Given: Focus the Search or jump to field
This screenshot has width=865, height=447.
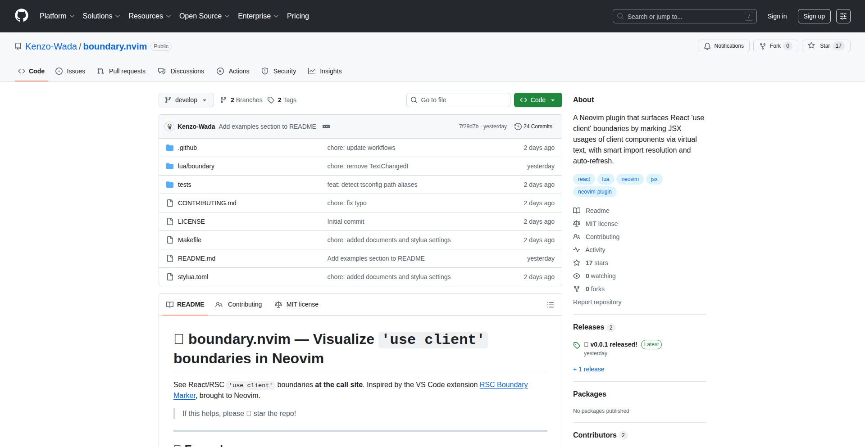Looking at the screenshot, I should point(684,16).
